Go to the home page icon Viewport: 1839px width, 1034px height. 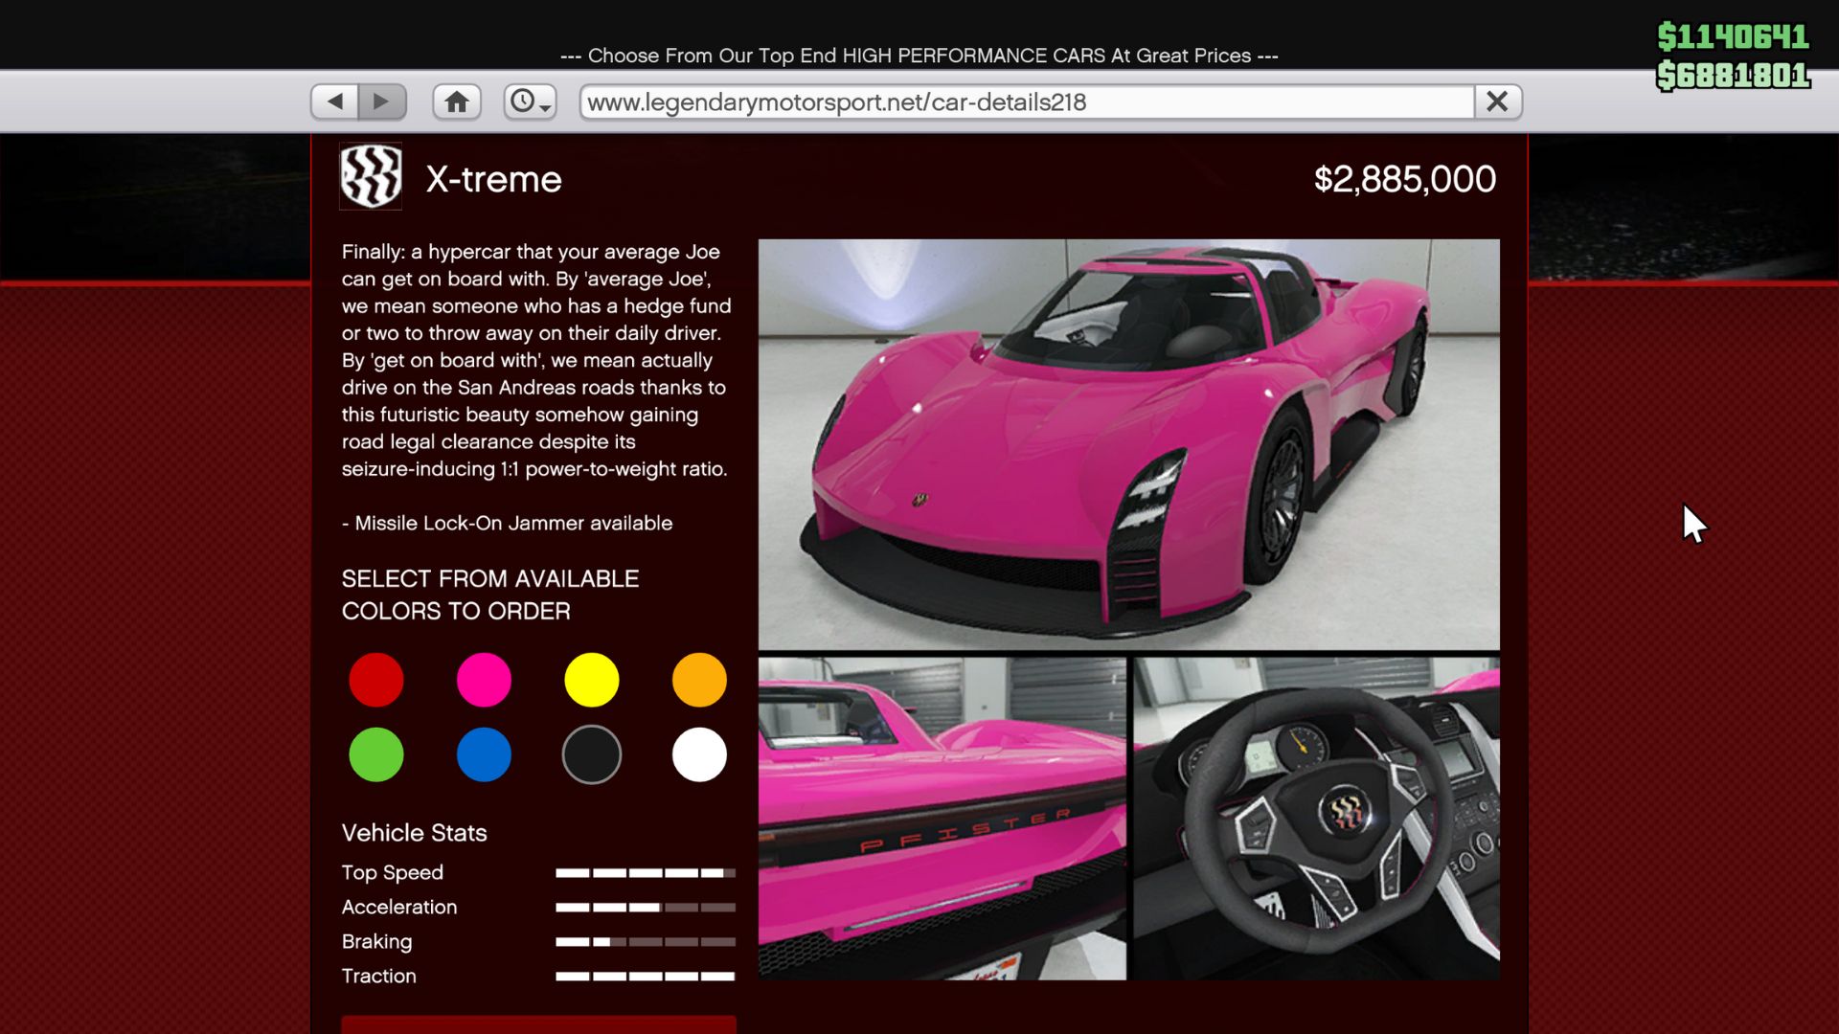457,101
